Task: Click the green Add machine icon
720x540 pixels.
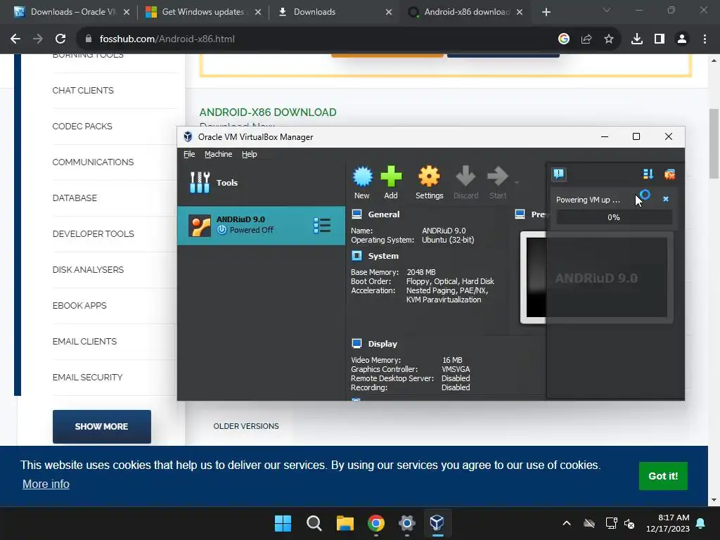Action: (391, 176)
